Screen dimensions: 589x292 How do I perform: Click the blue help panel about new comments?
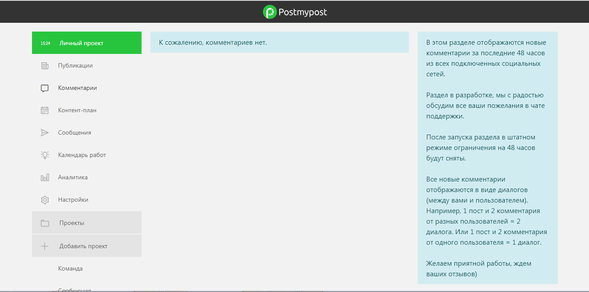click(487, 158)
